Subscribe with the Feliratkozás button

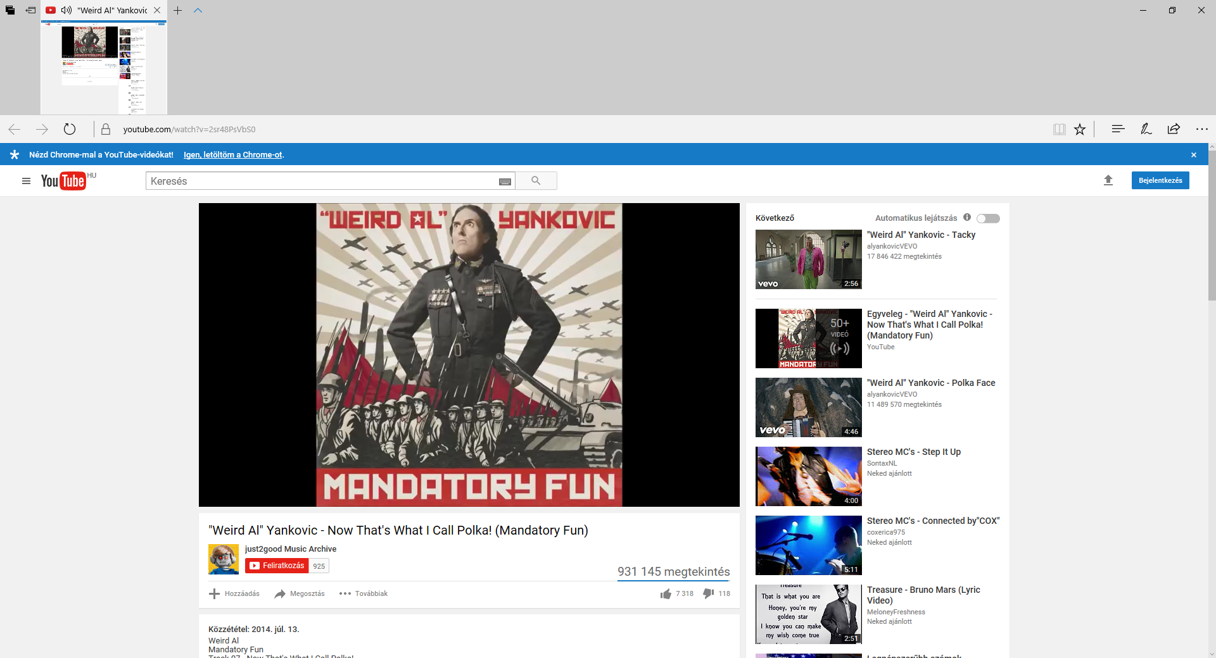pyautogui.click(x=277, y=566)
